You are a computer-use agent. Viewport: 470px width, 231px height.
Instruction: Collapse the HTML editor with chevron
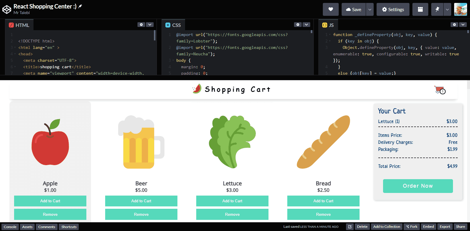pos(150,25)
